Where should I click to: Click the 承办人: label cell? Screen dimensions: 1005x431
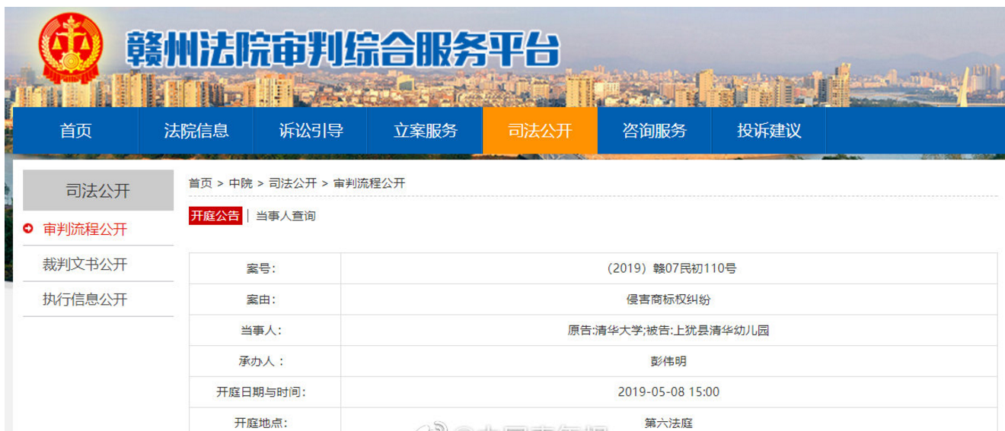tap(265, 362)
